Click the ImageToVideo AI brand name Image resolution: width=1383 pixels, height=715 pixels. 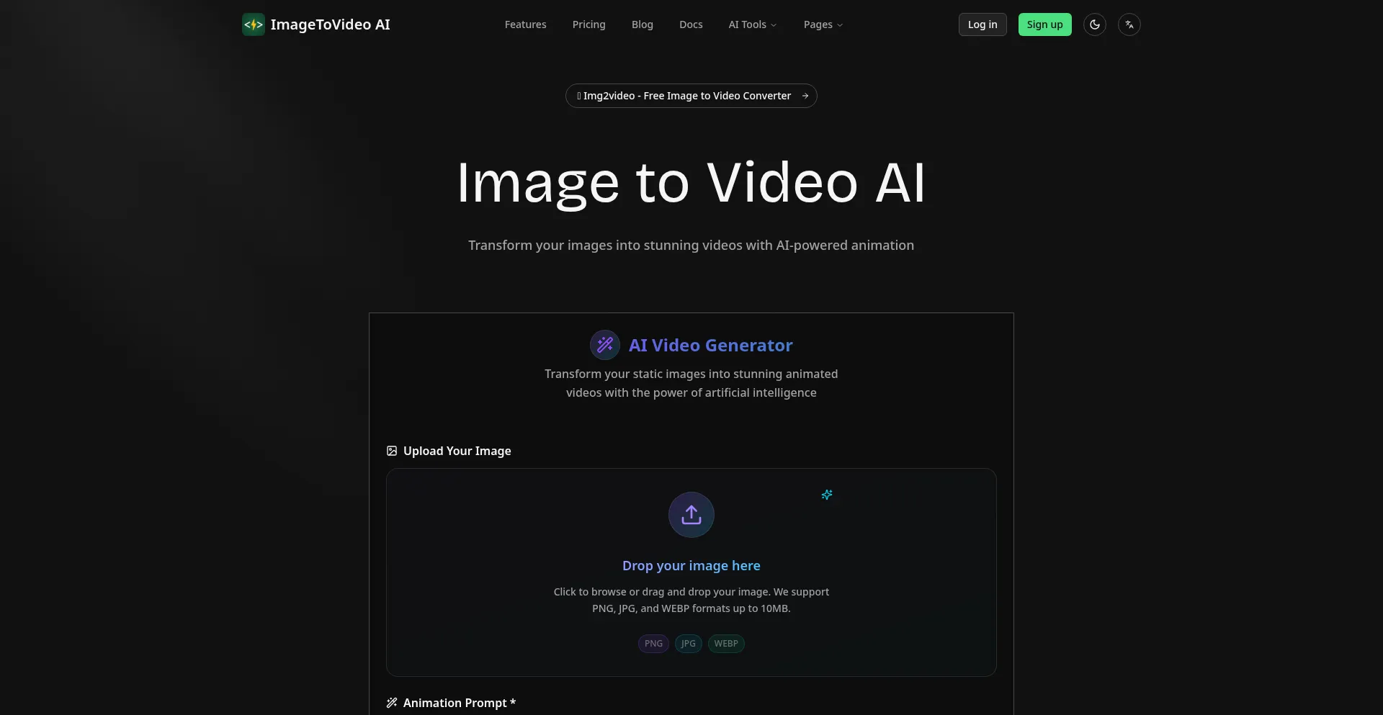tap(330, 24)
